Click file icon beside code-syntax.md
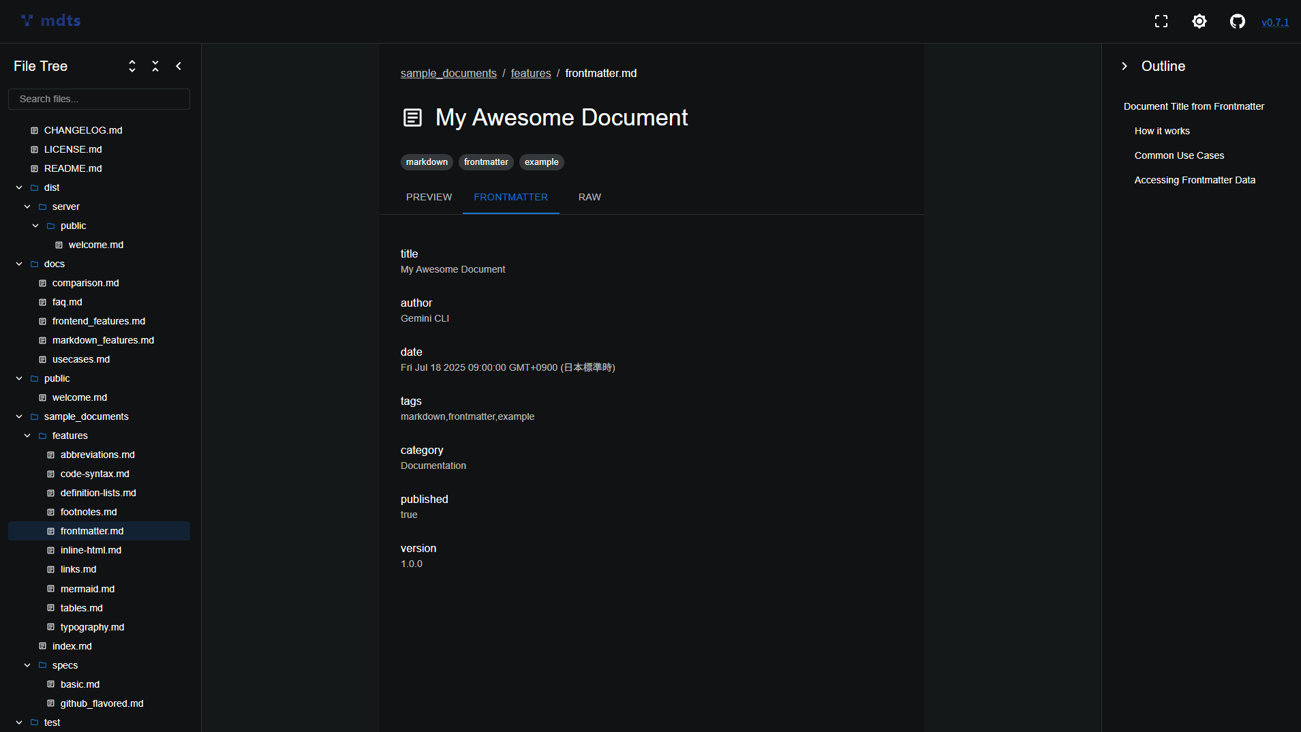The height and width of the screenshot is (732, 1301). [50, 474]
